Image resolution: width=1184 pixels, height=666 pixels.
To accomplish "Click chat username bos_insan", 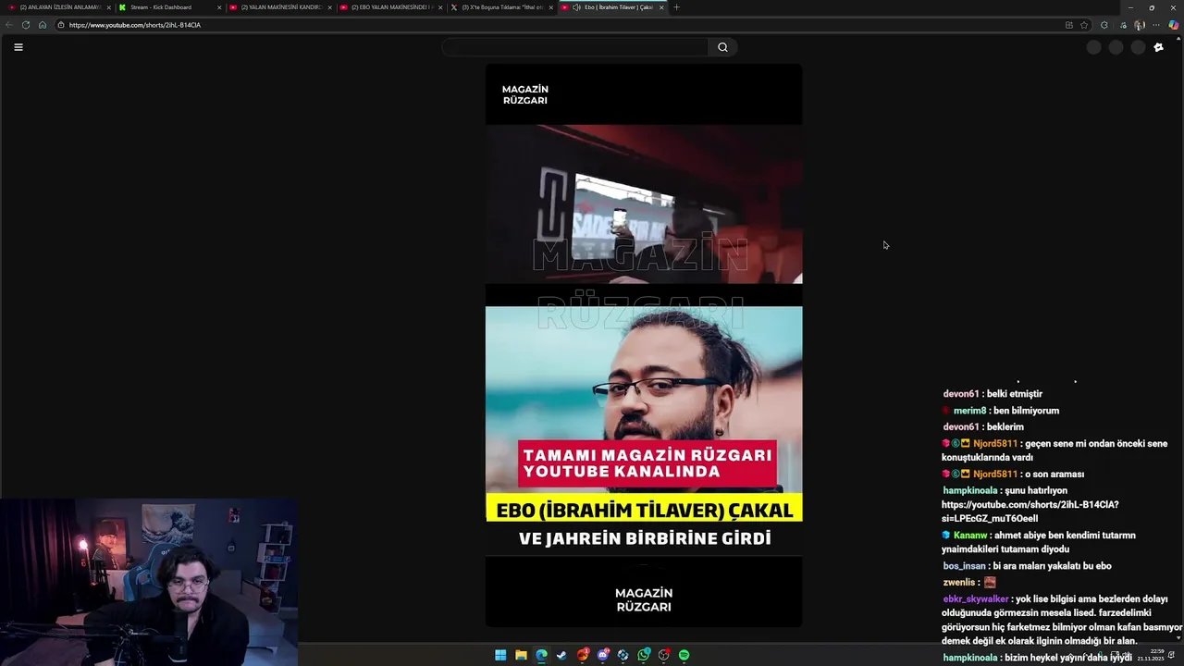I will pyautogui.click(x=964, y=566).
